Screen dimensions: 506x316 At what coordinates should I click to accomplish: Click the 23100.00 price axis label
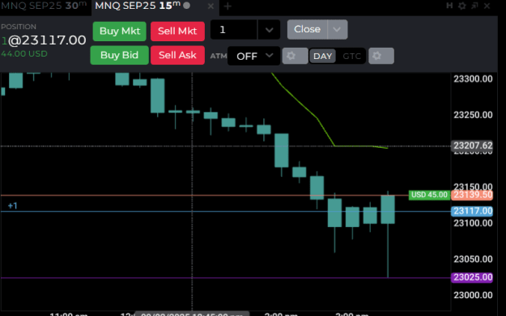coord(473,223)
